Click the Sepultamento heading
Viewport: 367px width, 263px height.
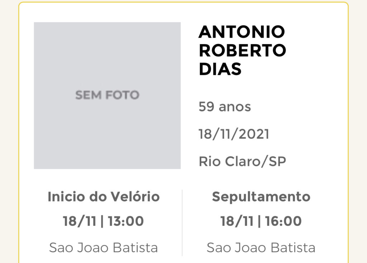coord(261,197)
